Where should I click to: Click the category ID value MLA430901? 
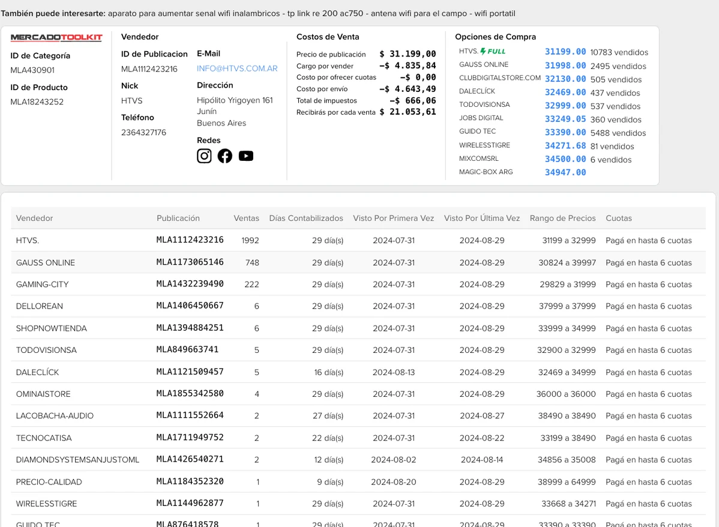point(32,70)
